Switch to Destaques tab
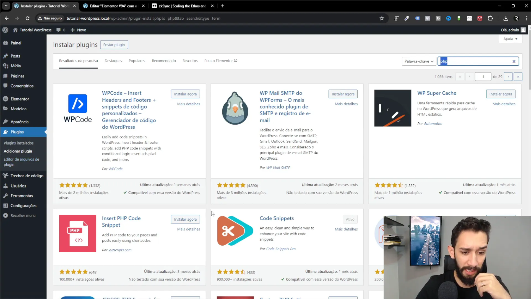Screen dimensions: 531x299 coord(113,61)
